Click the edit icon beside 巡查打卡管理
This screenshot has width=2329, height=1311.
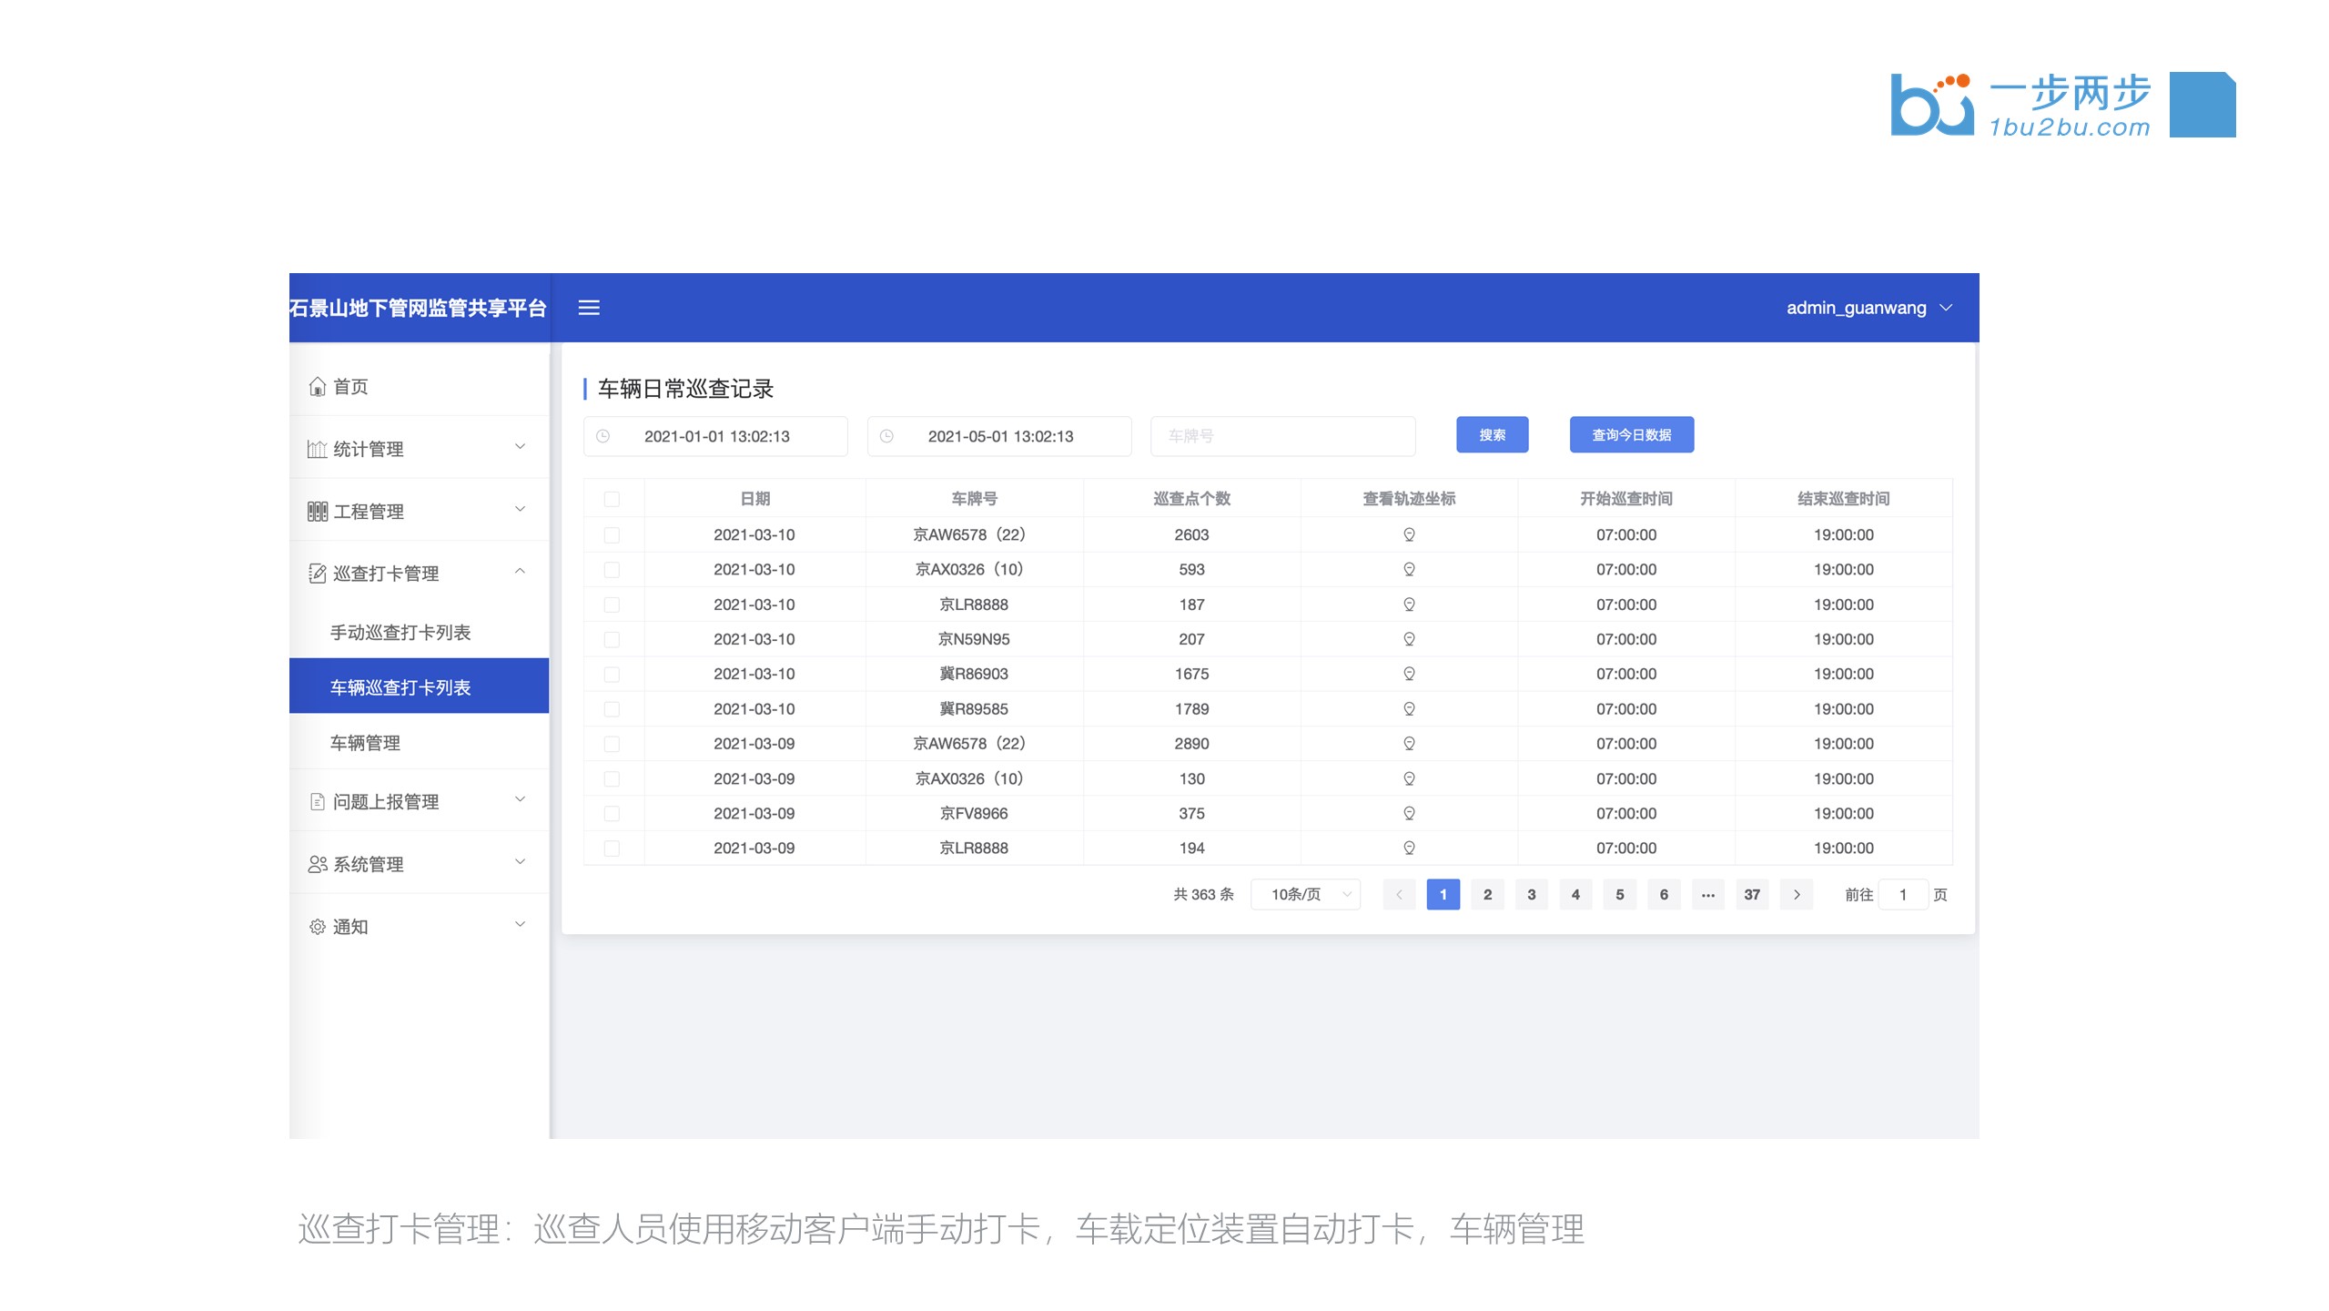[x=317, y=574]
